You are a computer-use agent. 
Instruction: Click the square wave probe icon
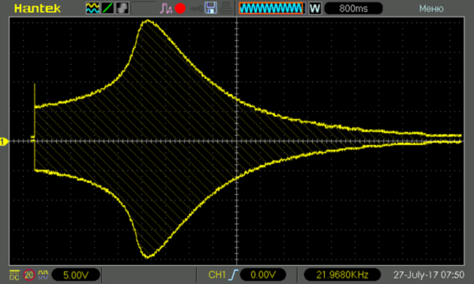point(43,275)
